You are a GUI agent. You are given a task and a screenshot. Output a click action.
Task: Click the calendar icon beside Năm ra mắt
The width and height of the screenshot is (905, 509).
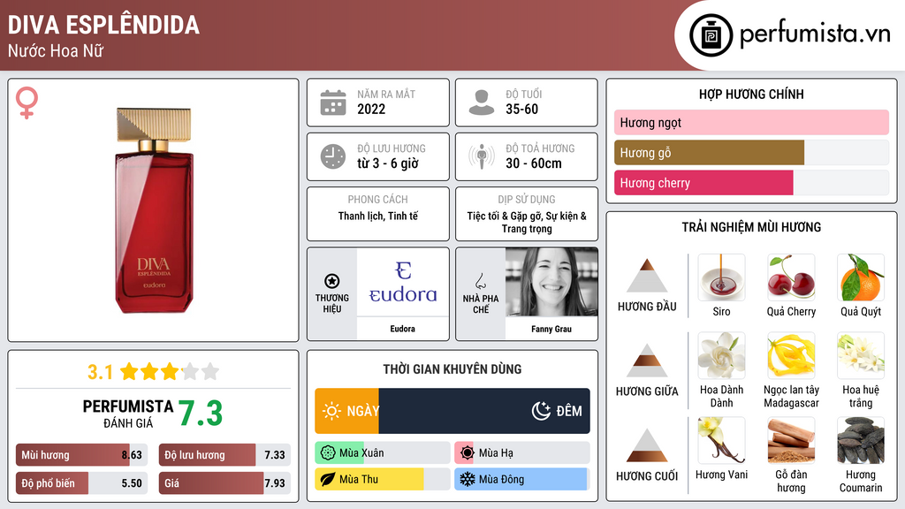(333, 103)
